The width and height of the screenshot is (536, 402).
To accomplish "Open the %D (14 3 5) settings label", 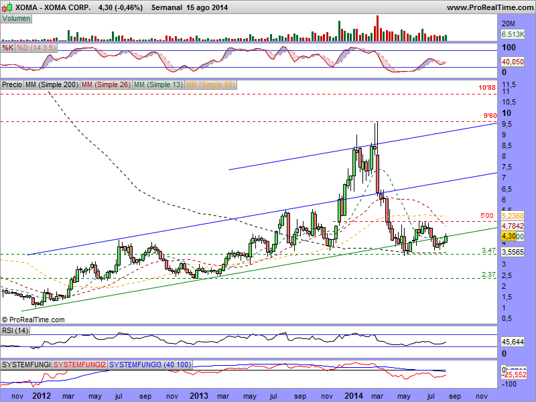I will tap(36, 48).
